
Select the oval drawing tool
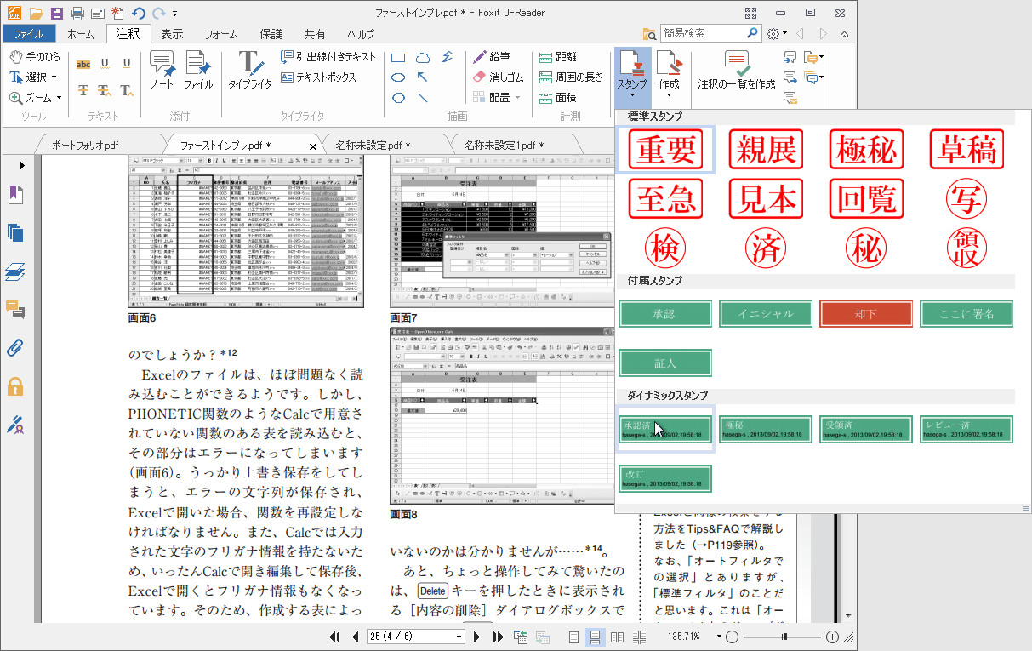point(398,77)
